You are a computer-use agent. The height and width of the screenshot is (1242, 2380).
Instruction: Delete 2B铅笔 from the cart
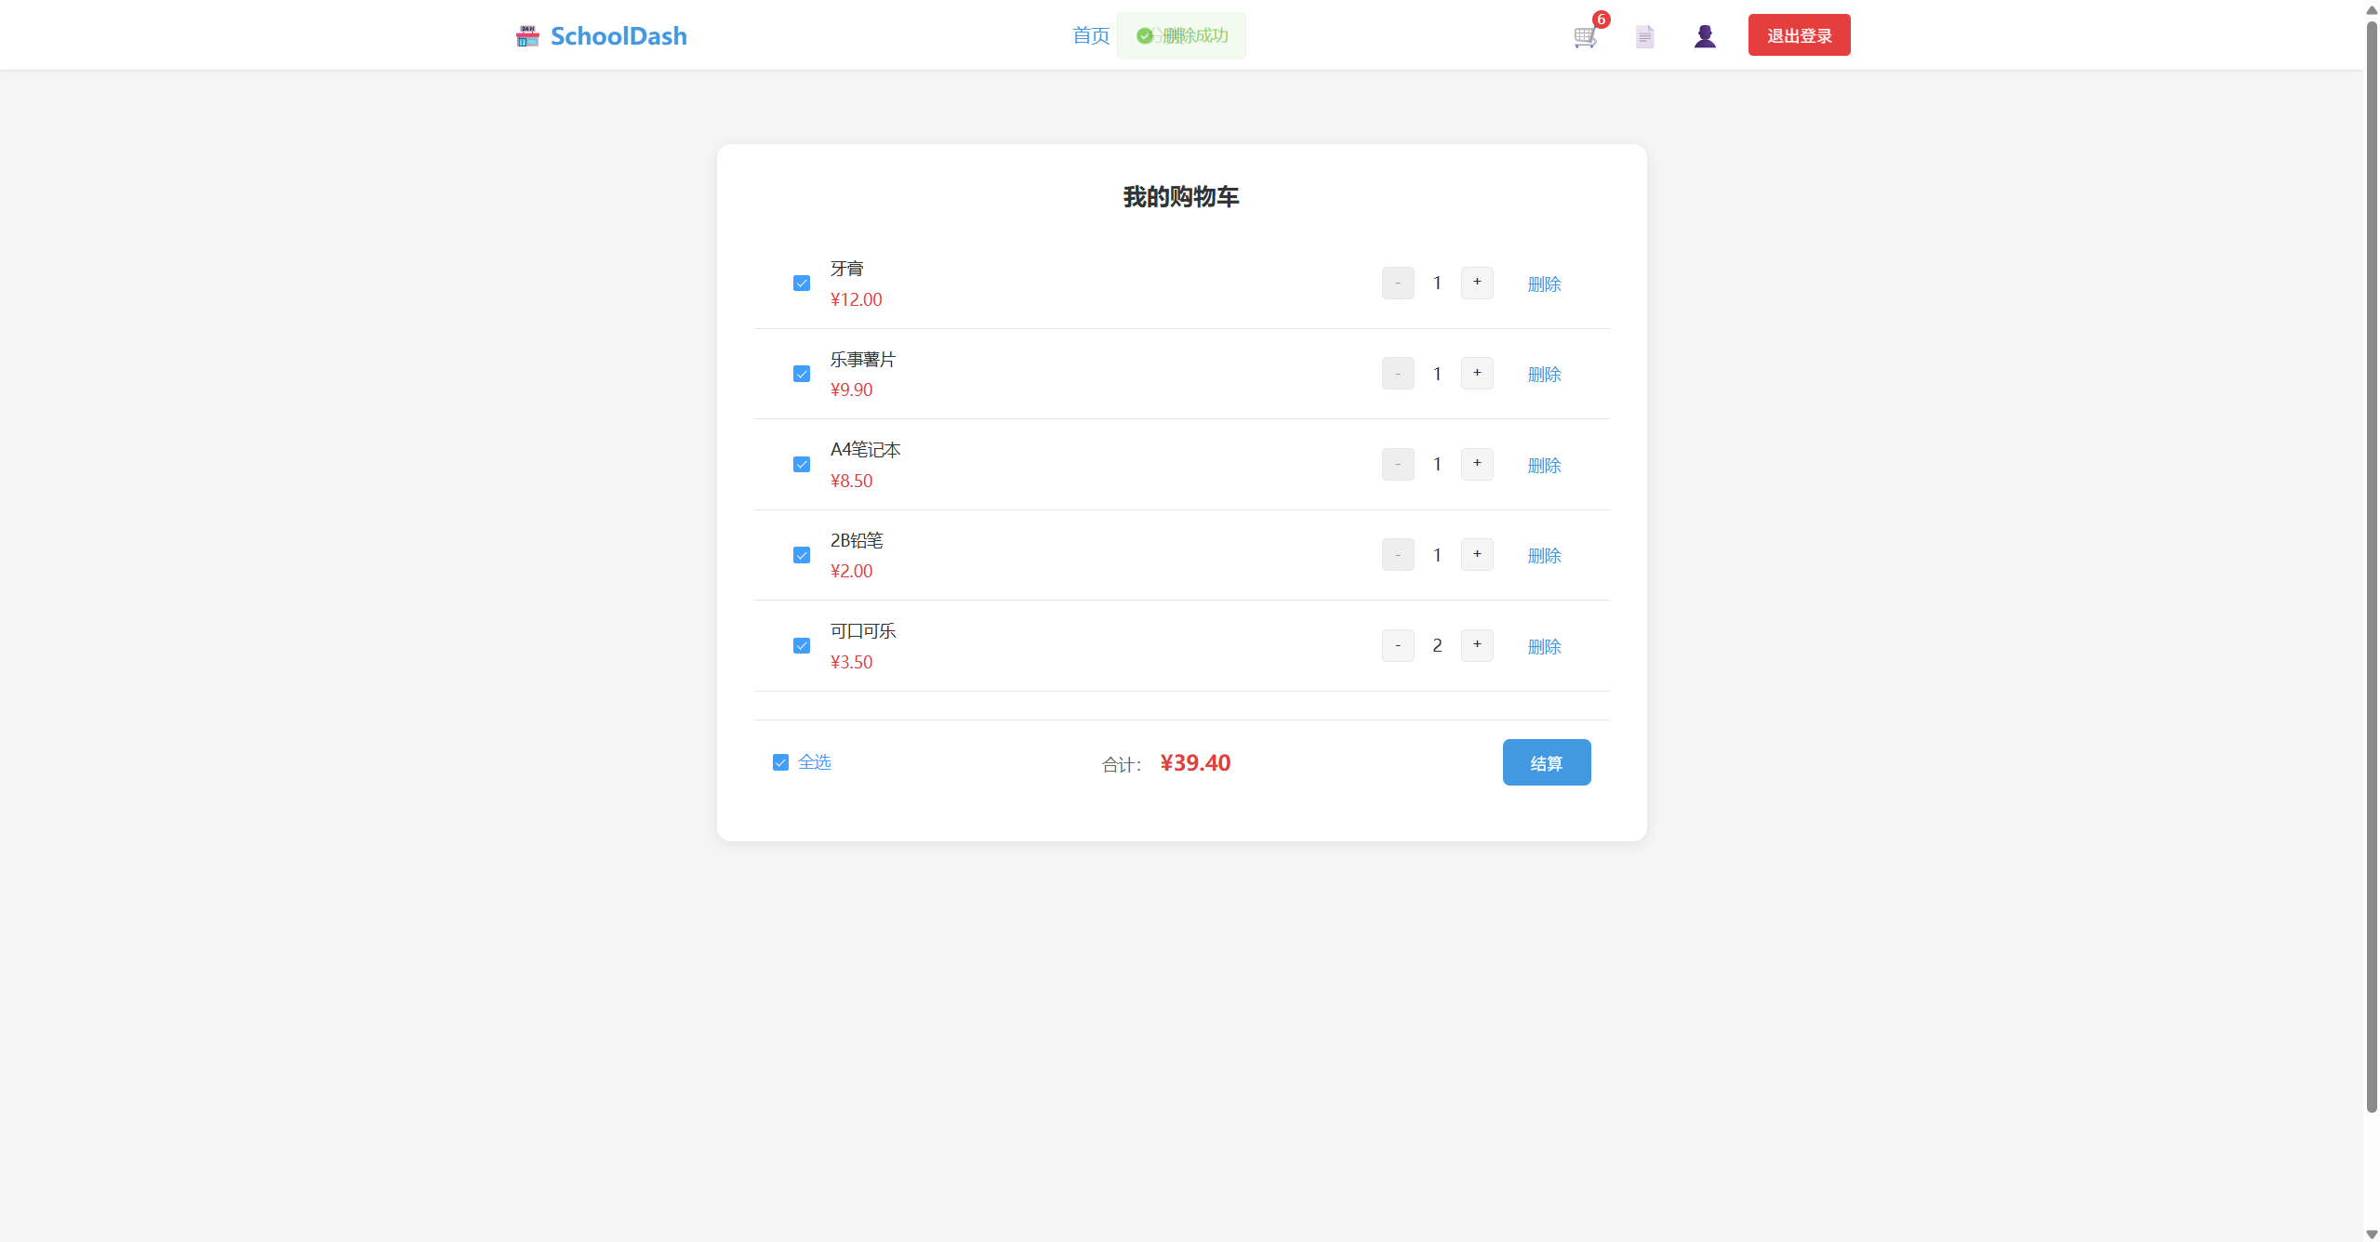coord(1543,556)
